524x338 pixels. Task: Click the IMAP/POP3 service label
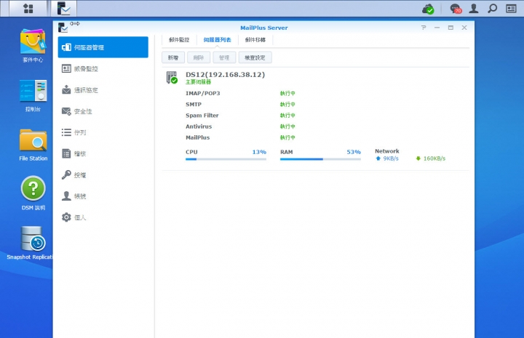(x=203, y=94)
